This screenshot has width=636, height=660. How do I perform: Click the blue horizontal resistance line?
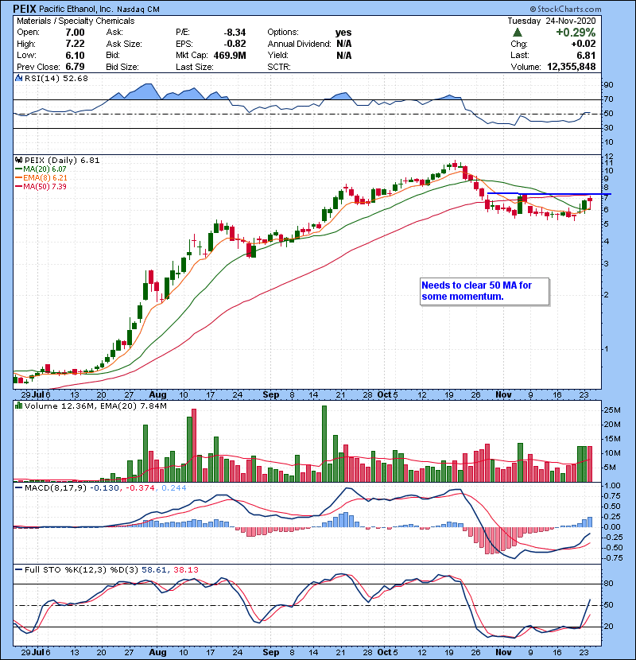point(549,193)
